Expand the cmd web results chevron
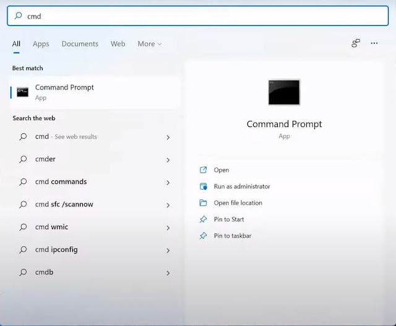 tap(168, 138)
